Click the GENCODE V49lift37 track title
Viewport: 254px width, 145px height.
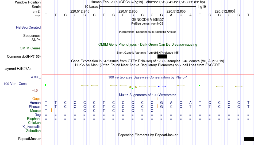[x=148, y=19]
